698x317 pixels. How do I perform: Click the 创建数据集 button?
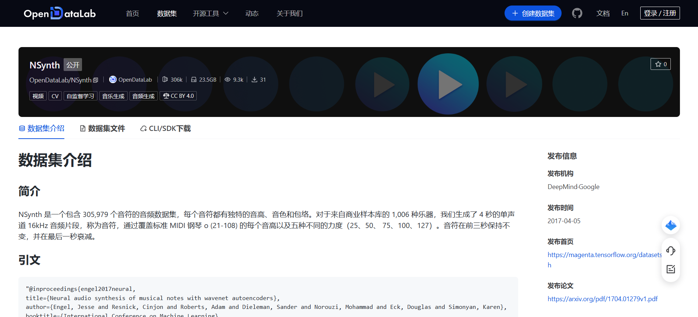(x=533, y=13)
